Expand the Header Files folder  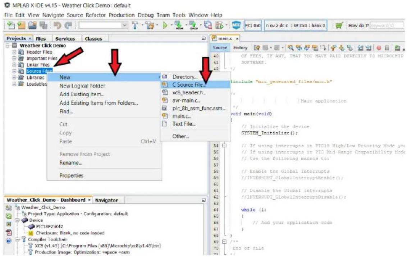click(14, 52)
